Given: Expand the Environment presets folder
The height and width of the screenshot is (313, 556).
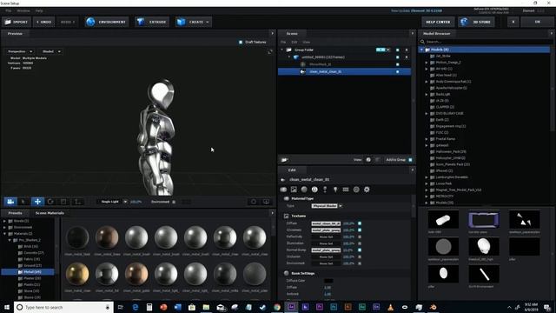Looking at the screenshot, I should [4, 227].
